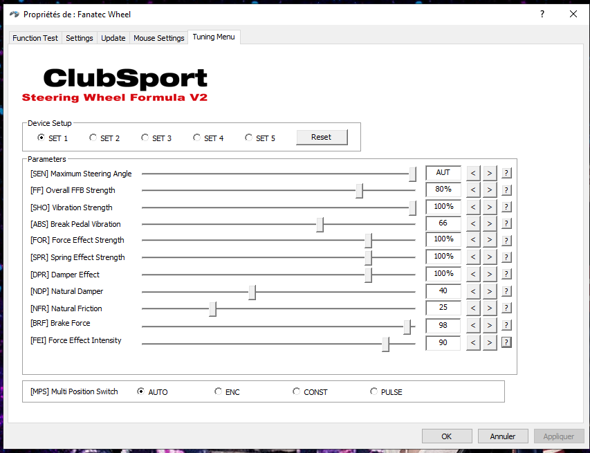Click the Break Pedal Vibration 66 value field
The height and width of the screenshot is (453, 590).
443,223
